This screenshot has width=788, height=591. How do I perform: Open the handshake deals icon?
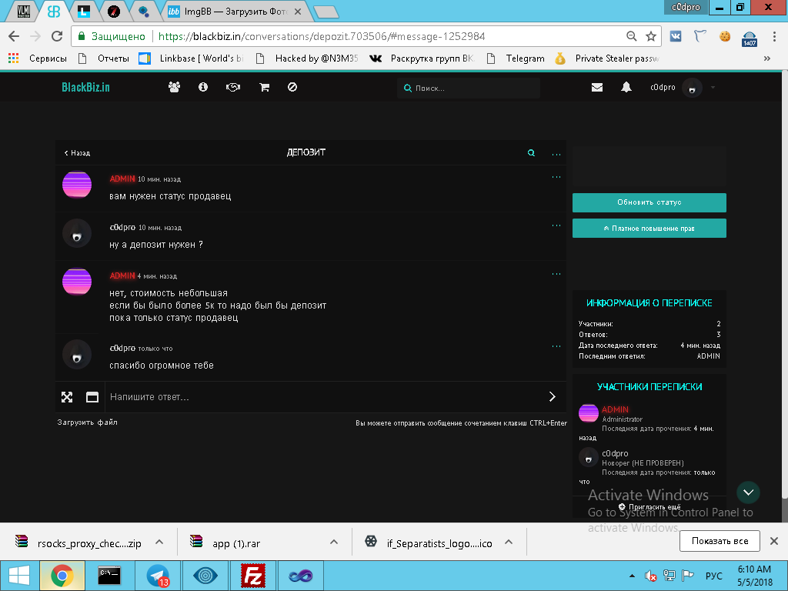tap(233, 88)
